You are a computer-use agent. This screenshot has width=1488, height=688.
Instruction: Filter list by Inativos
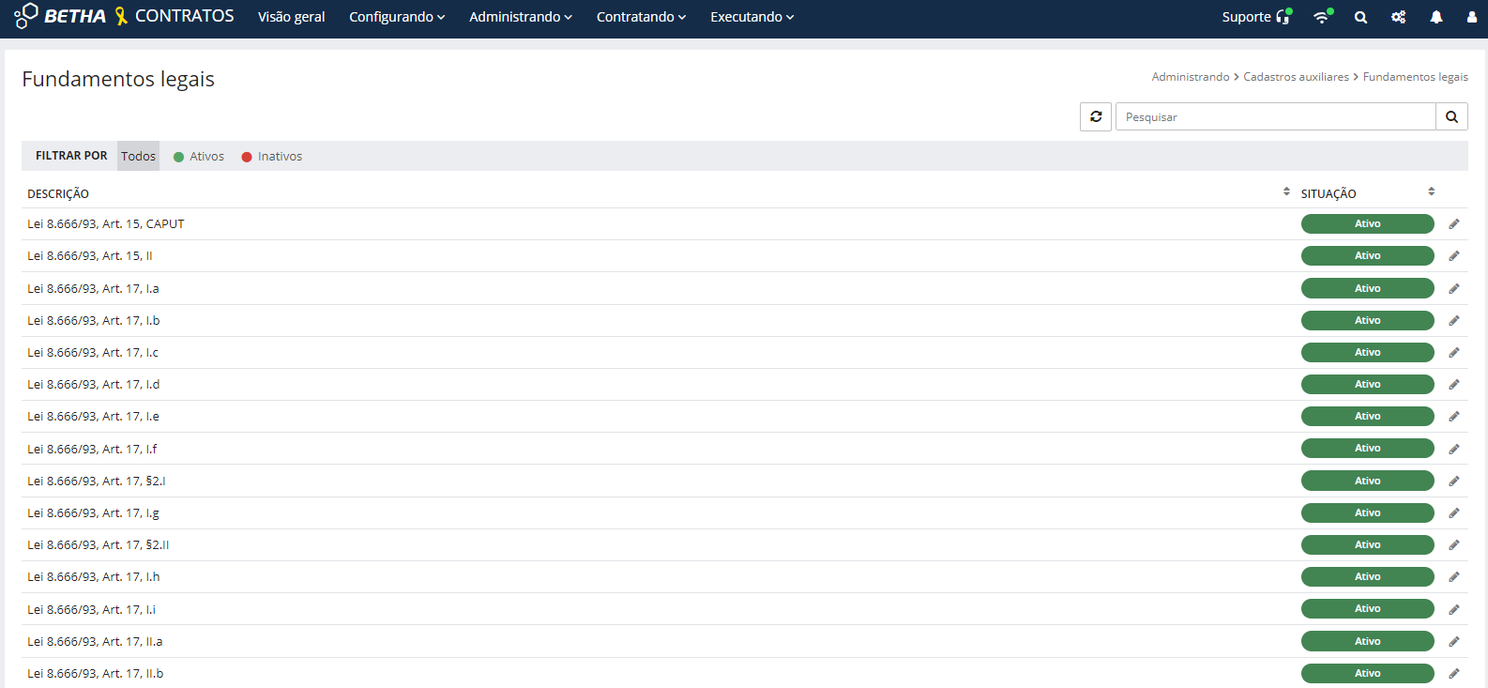click(x=272, y=157)
